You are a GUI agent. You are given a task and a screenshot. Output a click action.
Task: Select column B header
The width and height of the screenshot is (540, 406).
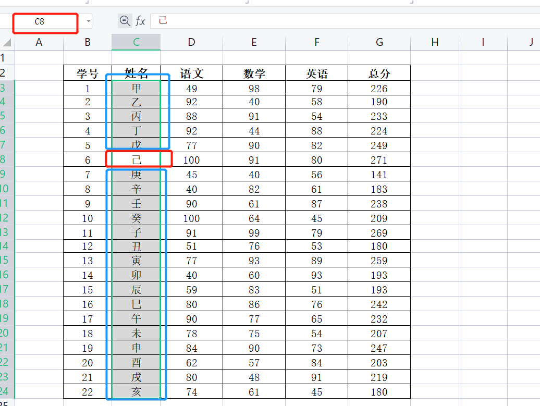(88, 42)
